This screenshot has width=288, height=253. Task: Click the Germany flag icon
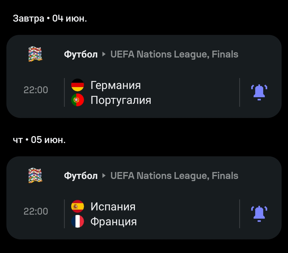click(78, 85)
